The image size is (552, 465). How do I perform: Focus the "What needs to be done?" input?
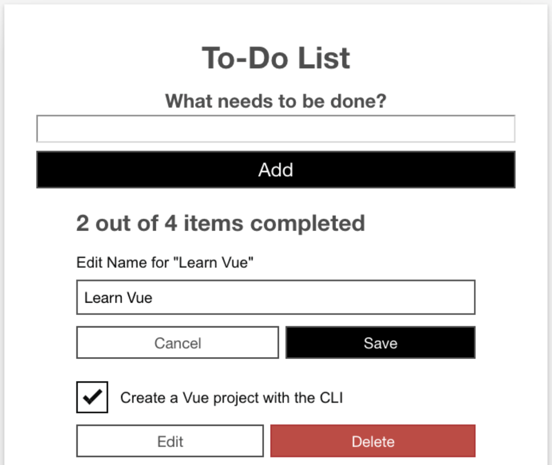276,129
